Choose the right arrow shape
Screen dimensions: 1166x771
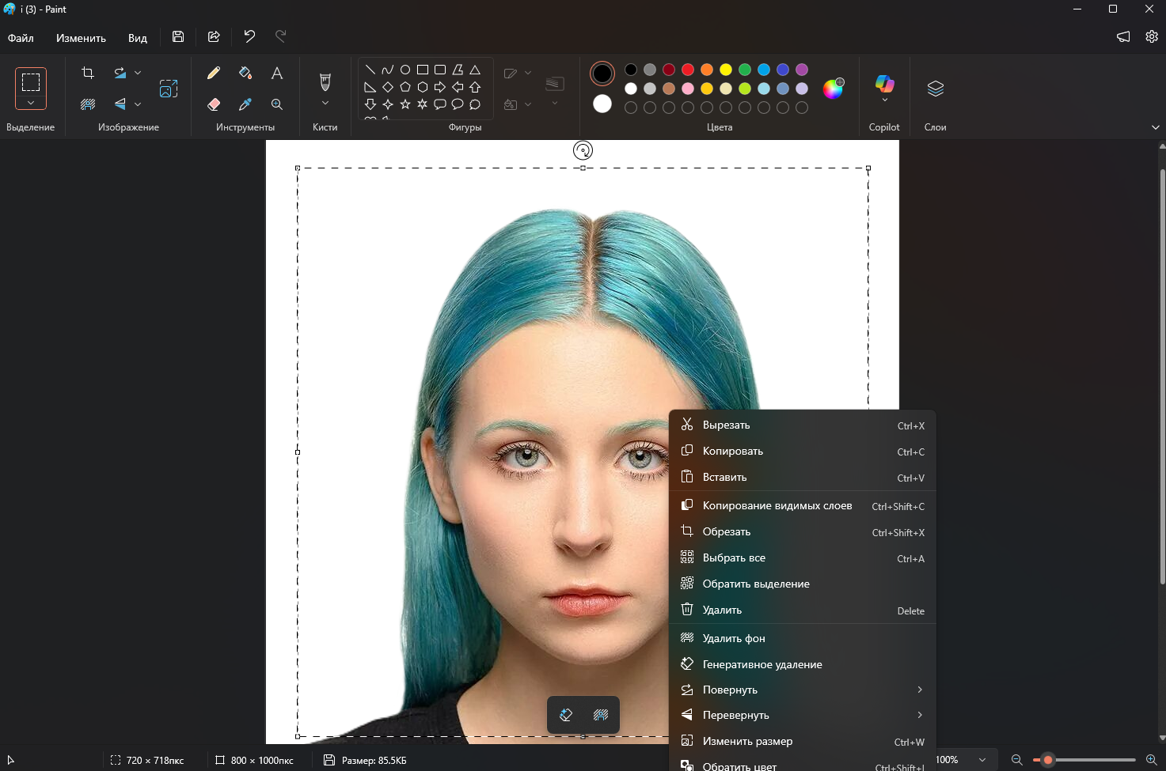coord(440,87)
